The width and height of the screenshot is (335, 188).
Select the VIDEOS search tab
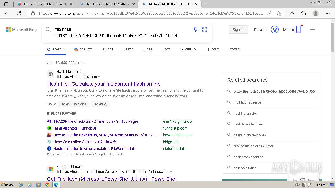coord(129,49)
